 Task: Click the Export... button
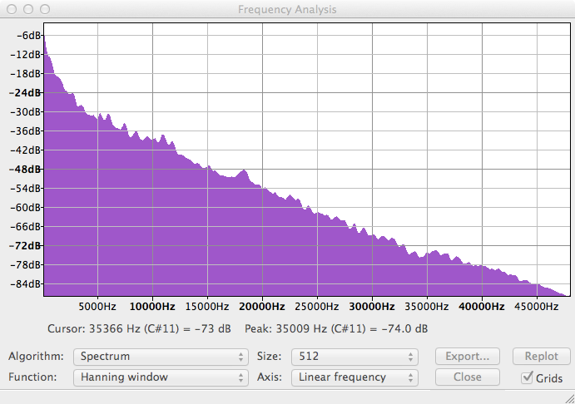click(x=467, y=357)
